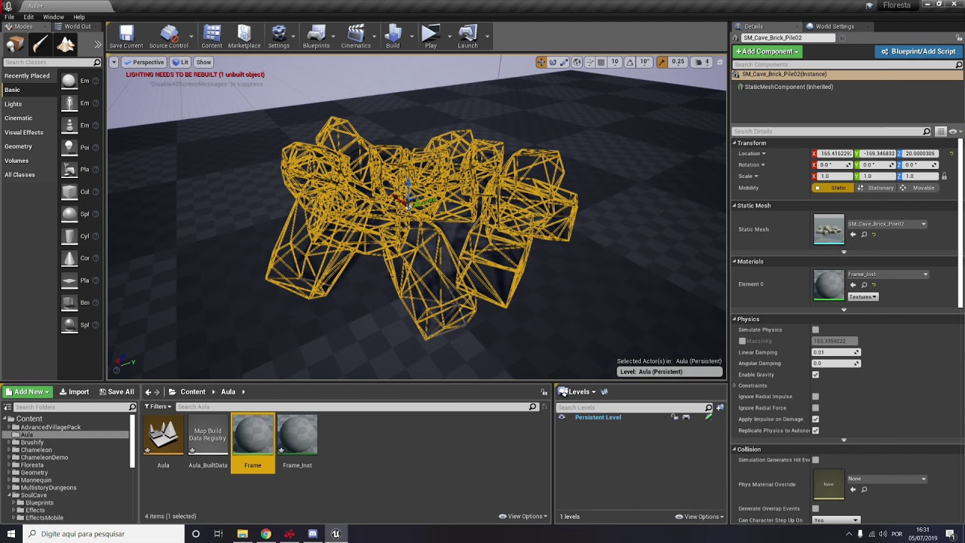965x543 pixels.
Task: Click the Build lighting icon
Action: click(x=393, y=36)
